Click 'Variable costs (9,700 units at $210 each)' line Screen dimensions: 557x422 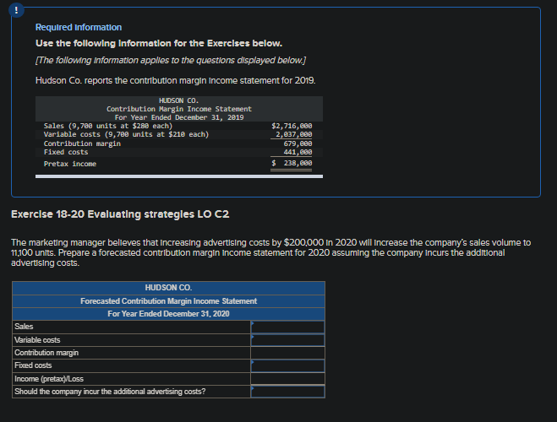tap(126, 134)
